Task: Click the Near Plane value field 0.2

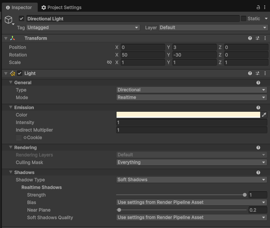Action: [258, 210]
